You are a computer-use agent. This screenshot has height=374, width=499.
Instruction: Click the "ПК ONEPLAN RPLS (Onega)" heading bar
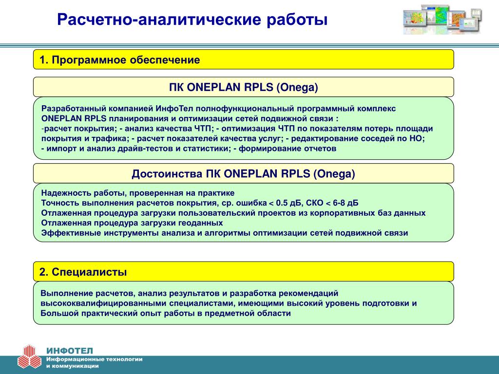pos(244,87)
